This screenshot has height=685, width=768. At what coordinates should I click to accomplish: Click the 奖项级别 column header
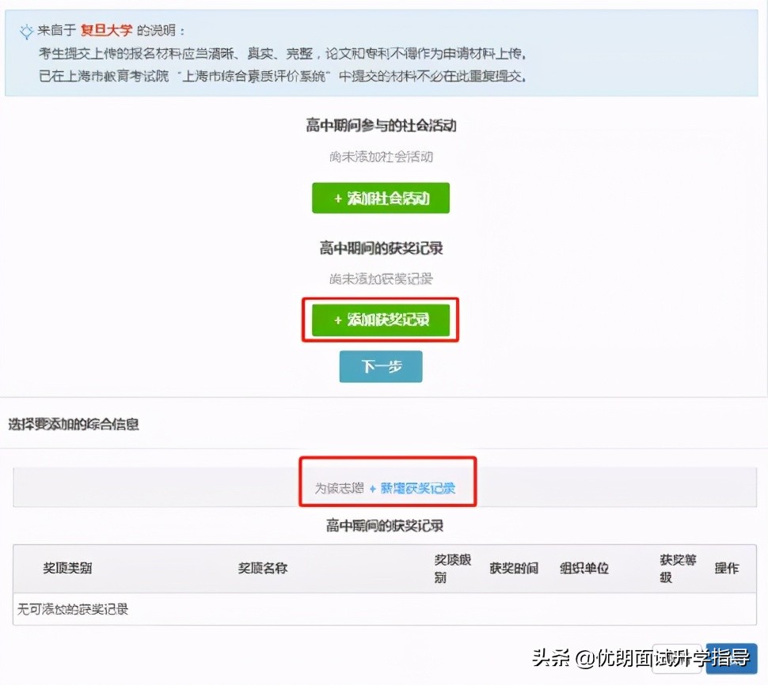452,569
